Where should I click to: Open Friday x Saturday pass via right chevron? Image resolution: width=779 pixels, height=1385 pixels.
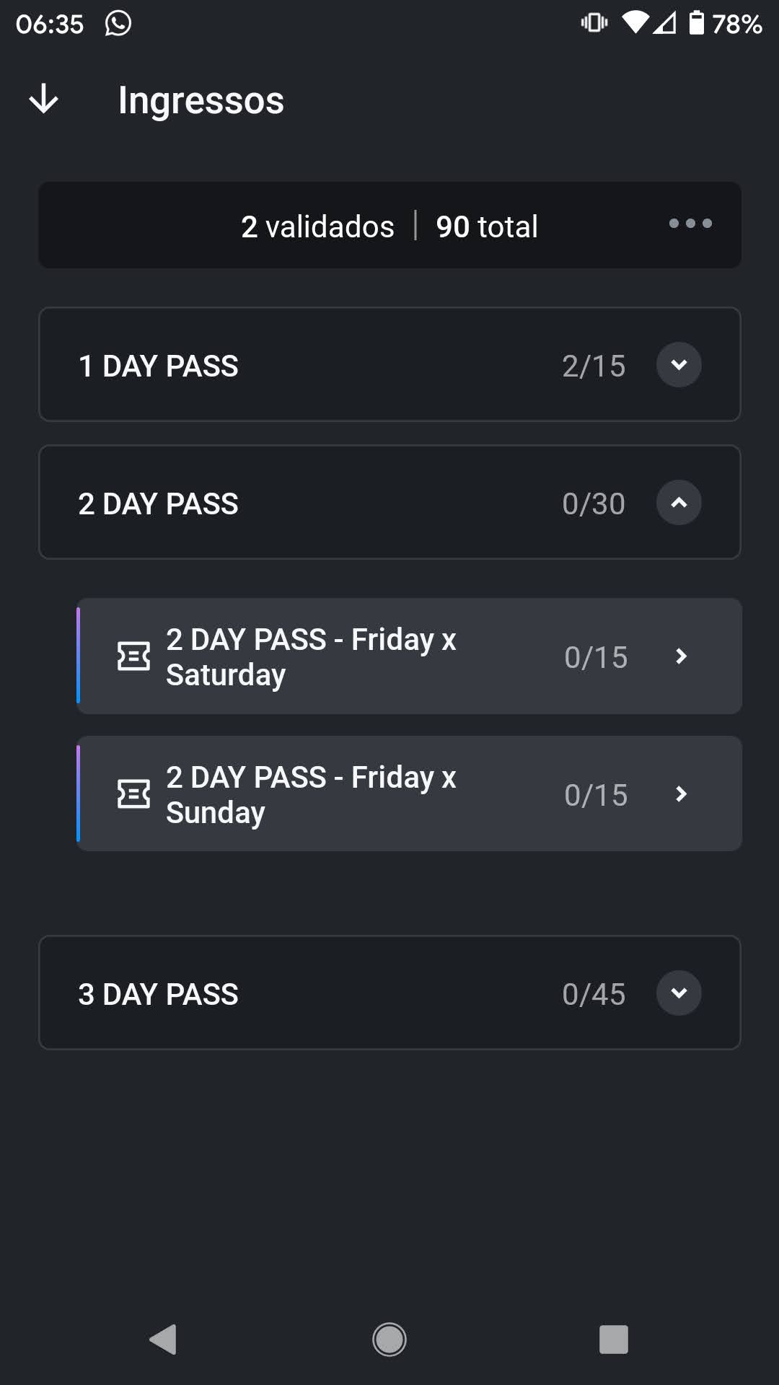(x=681, y=656)
